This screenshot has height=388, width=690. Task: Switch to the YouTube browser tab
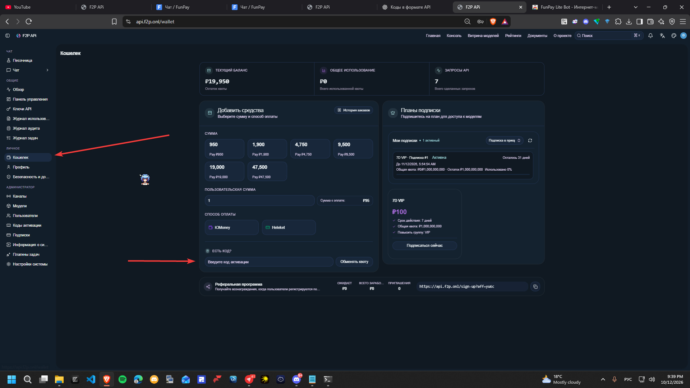pyautogui.click(x=38, y=7)
